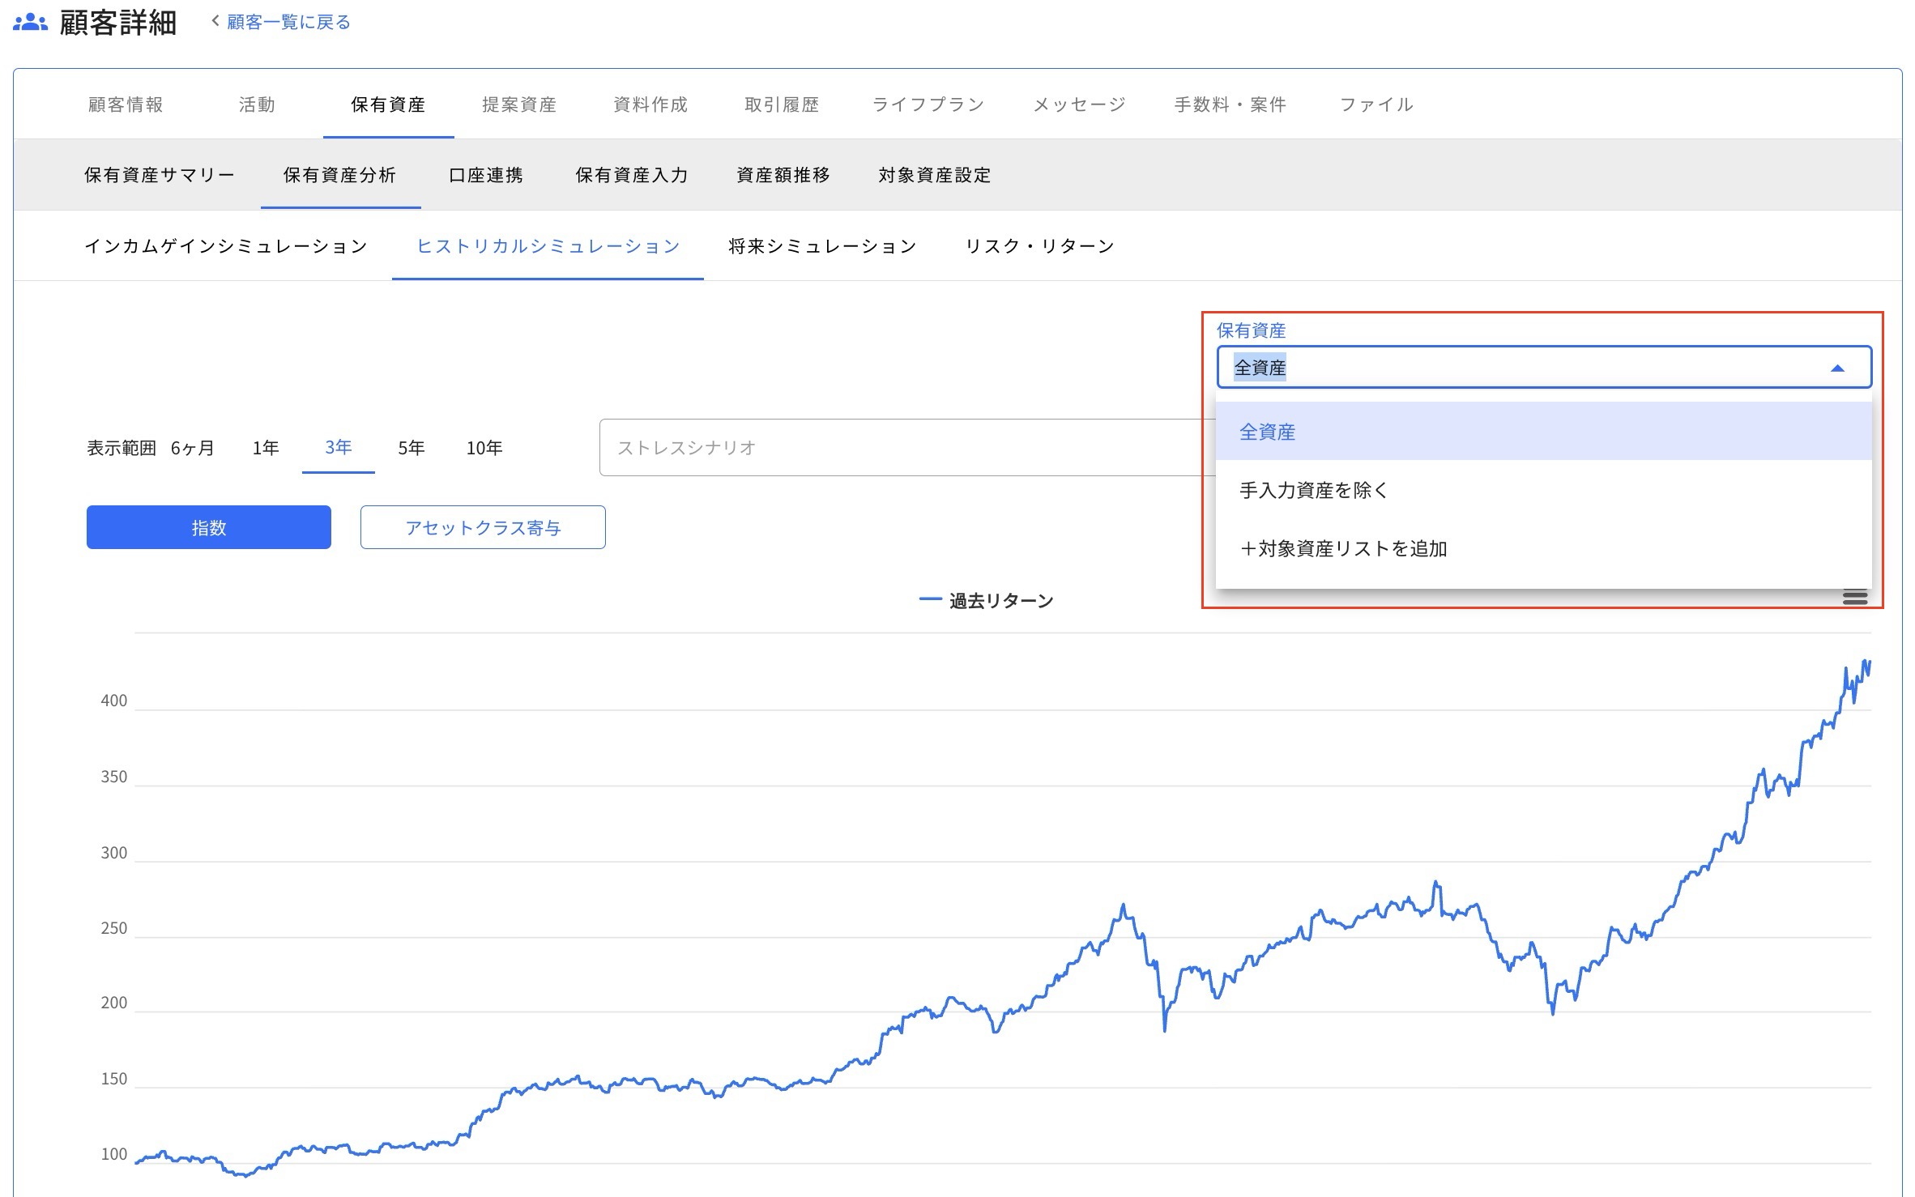Collapse the 保有資産 dropdown arrow

click(1836, 368)
